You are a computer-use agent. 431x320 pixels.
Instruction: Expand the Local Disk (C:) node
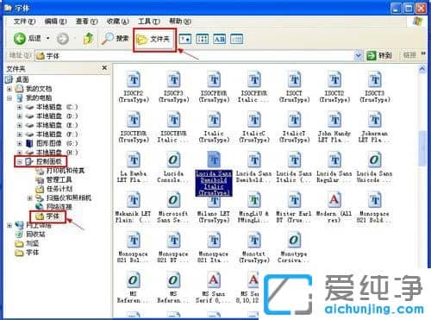point(19,107)
